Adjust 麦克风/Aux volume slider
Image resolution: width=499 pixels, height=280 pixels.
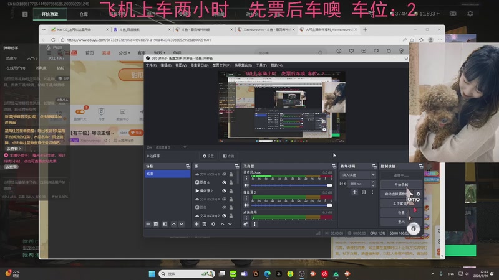click(x=291, y=185)
